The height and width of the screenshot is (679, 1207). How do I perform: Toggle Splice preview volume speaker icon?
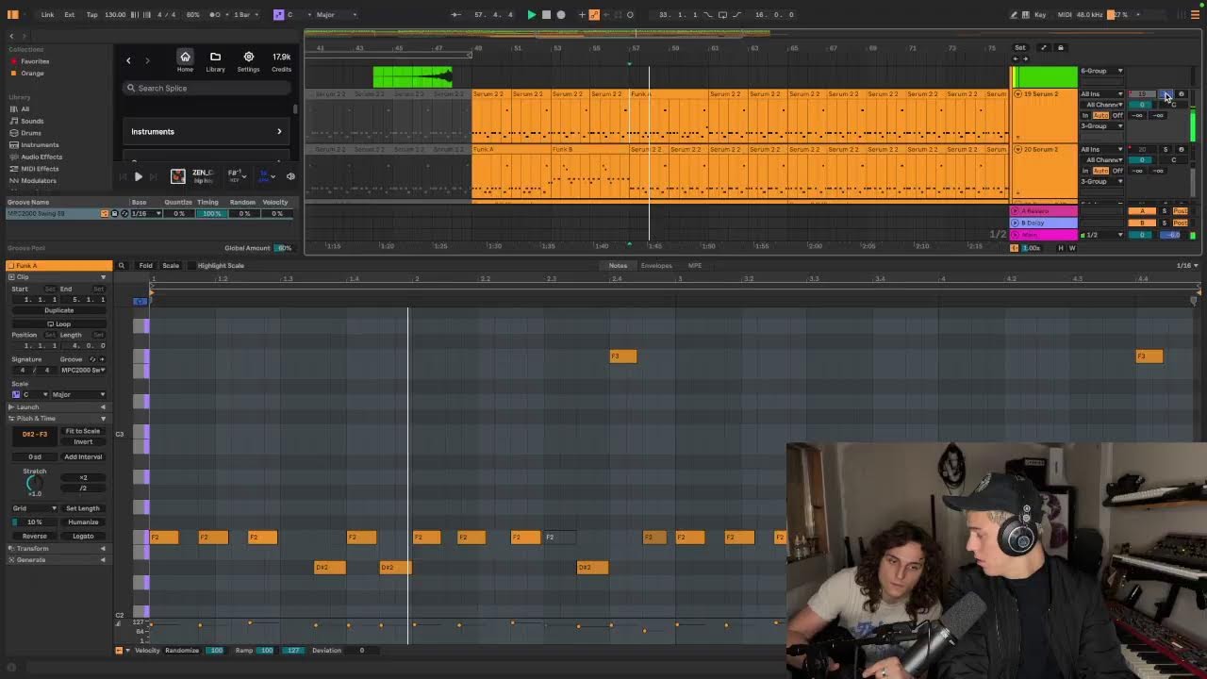point(290,176)
